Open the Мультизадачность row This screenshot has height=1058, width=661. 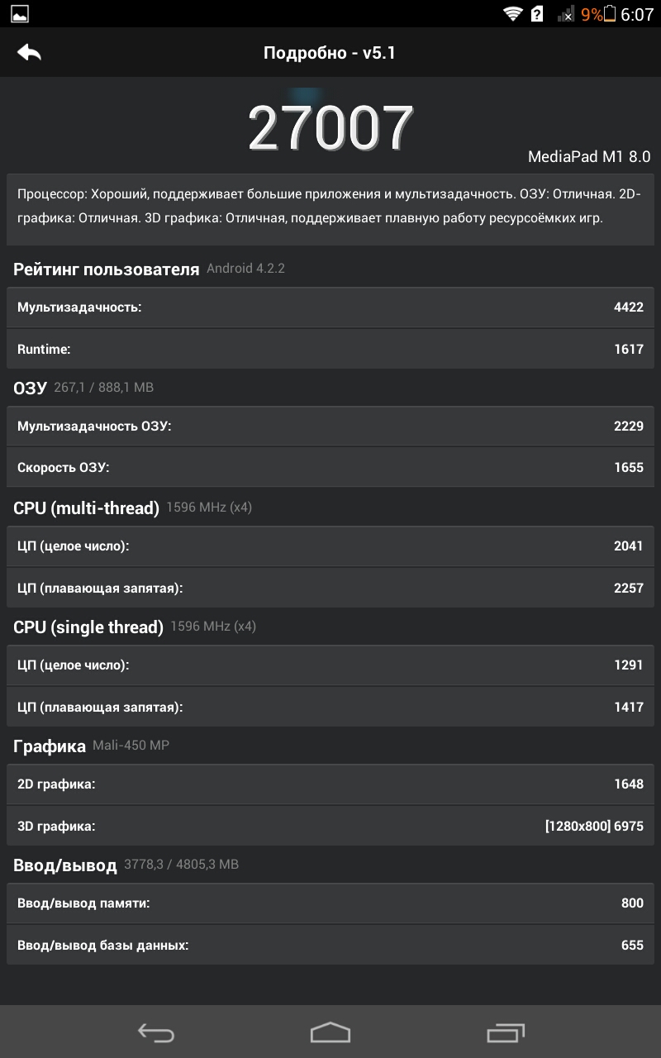(330, 307)
